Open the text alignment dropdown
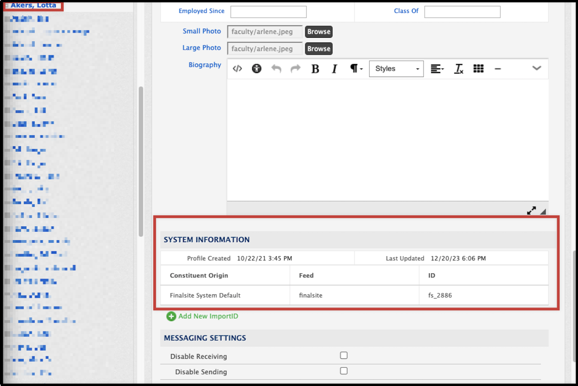 click(x=437, y=69)
